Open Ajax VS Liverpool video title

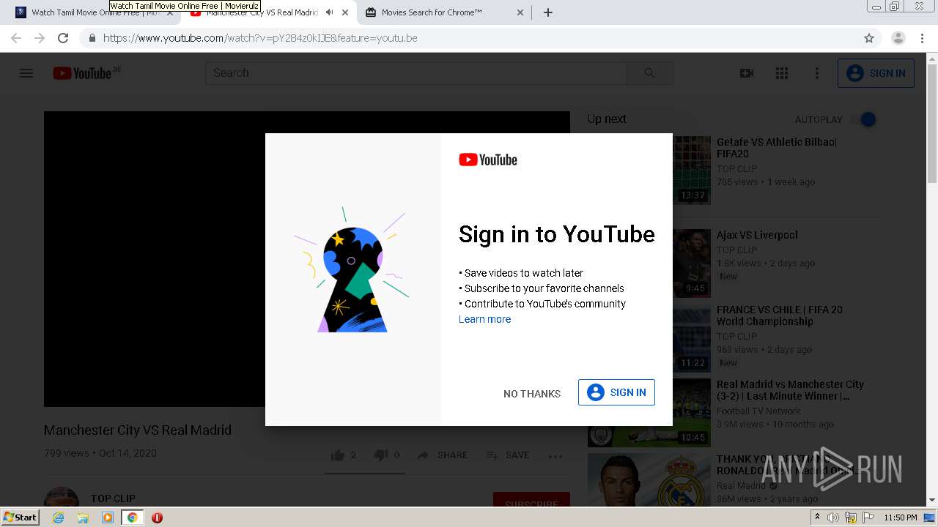click(x=757, y=235)
